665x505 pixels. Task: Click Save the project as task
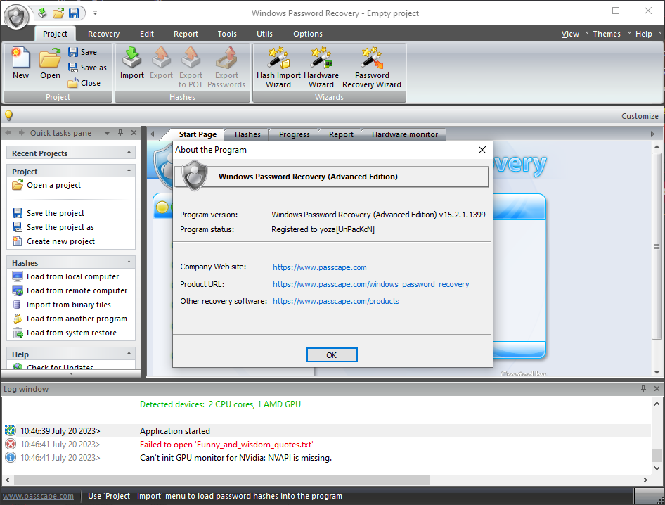pyautogui.click(x=53, y=227)
